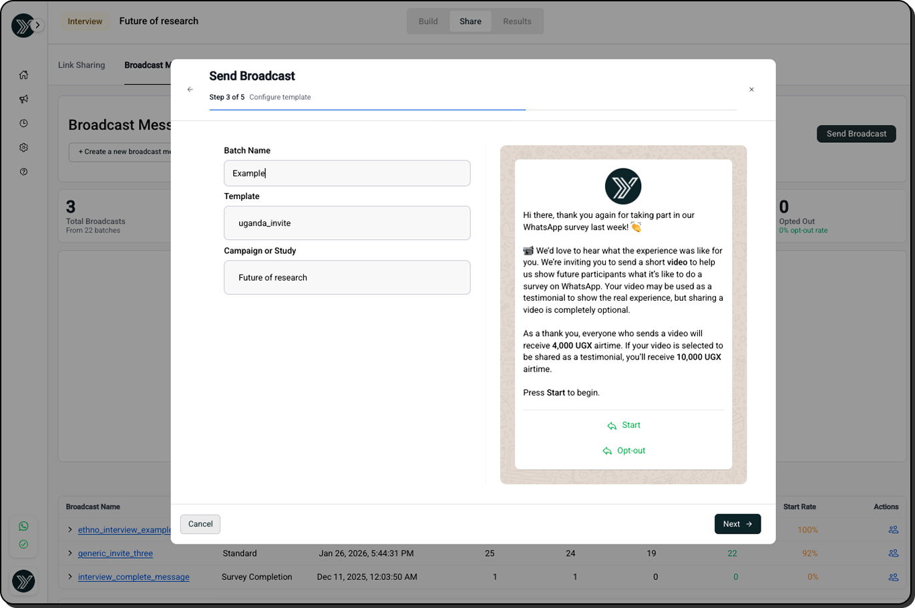The height and width of the screenshot is (608, 915).
Task: Click the megaphone broadcast icon in sidebar
Action: [23, 99]
